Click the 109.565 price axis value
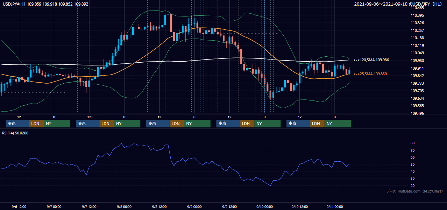 pos(417,106)
